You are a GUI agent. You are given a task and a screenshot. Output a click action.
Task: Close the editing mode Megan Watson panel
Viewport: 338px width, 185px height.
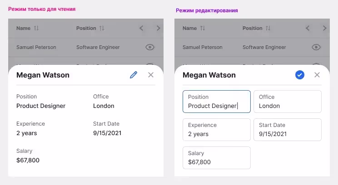[317, 75]
